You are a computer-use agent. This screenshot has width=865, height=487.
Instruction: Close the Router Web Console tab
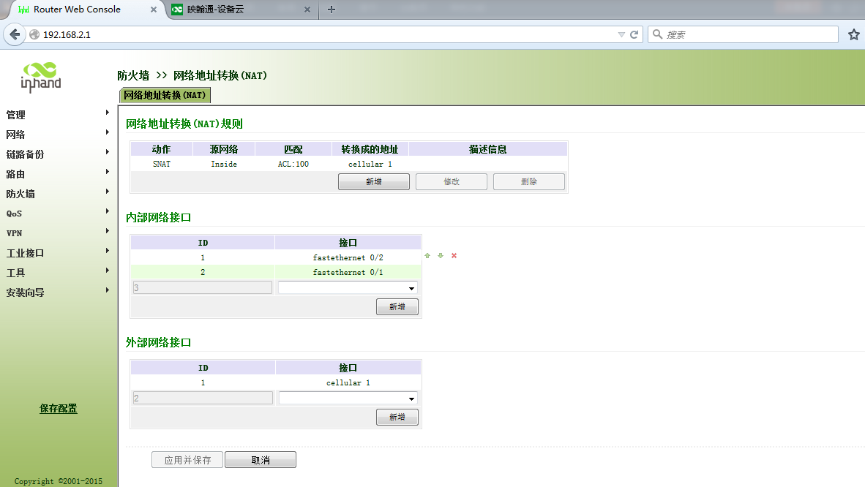154,10
